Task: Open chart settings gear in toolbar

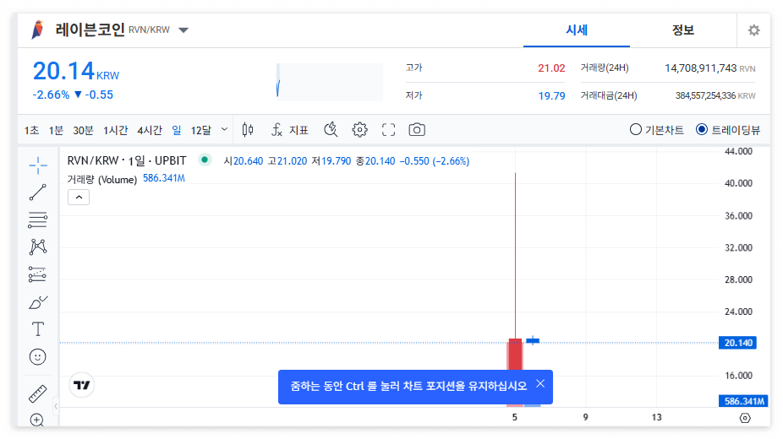Action: pyautogui.click(x=359, y=130)
